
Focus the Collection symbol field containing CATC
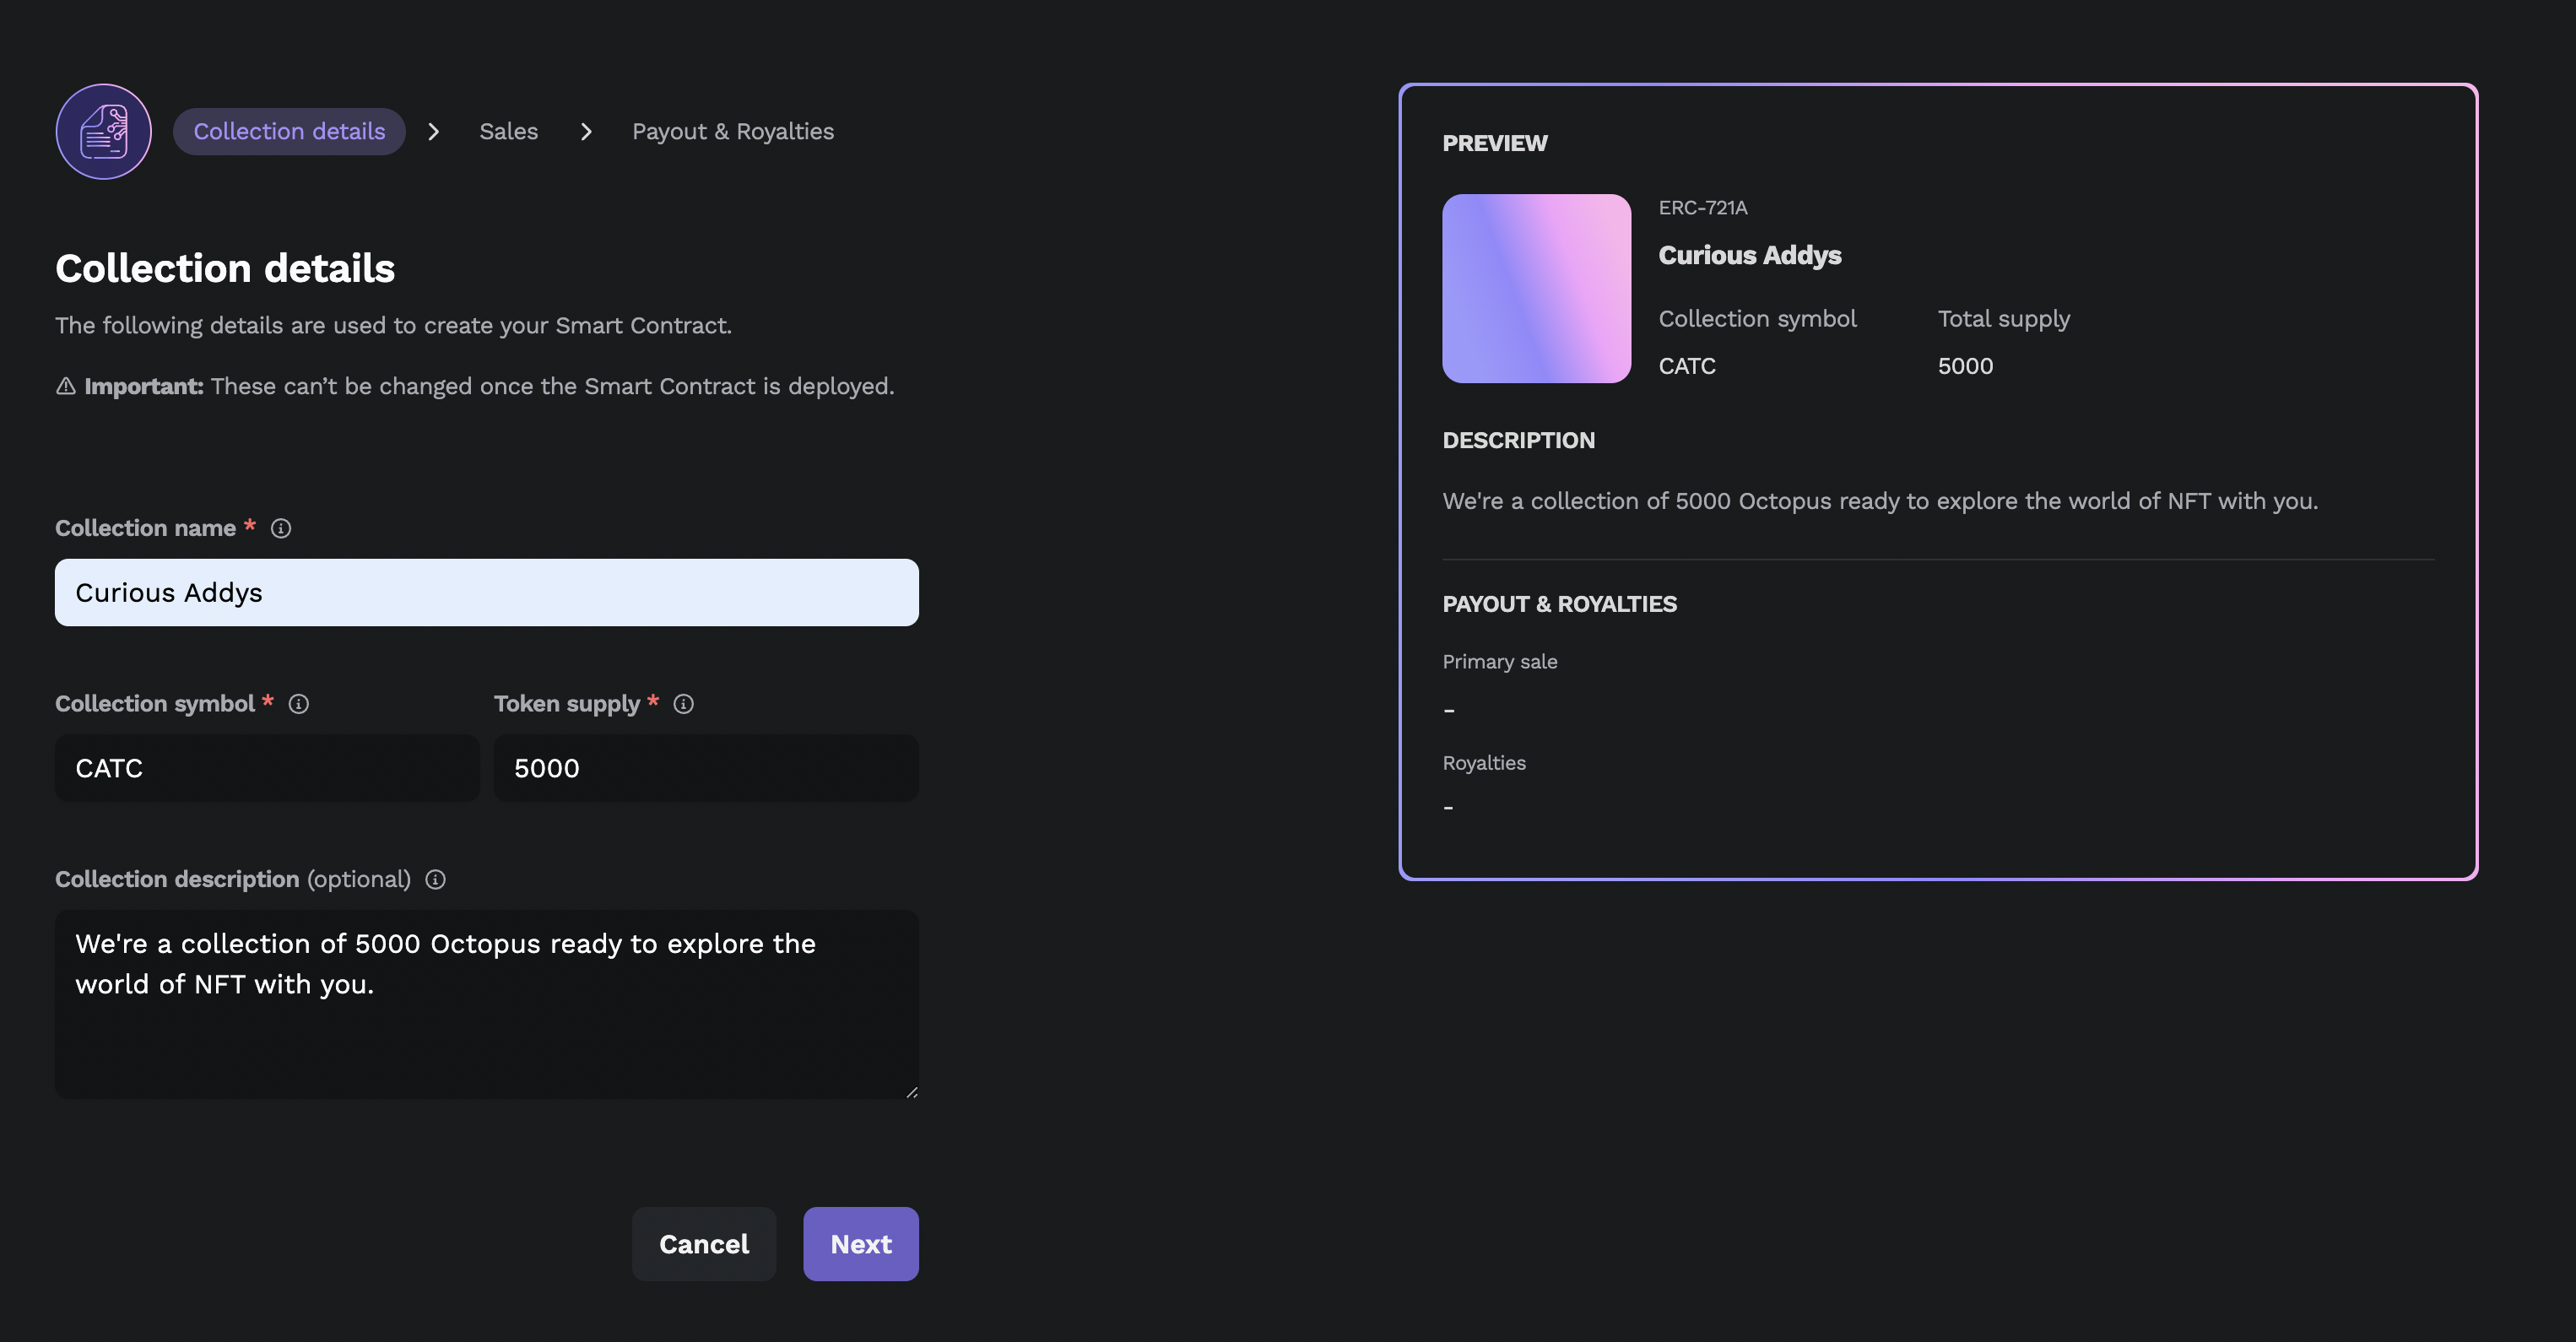(x=267, y=768)
